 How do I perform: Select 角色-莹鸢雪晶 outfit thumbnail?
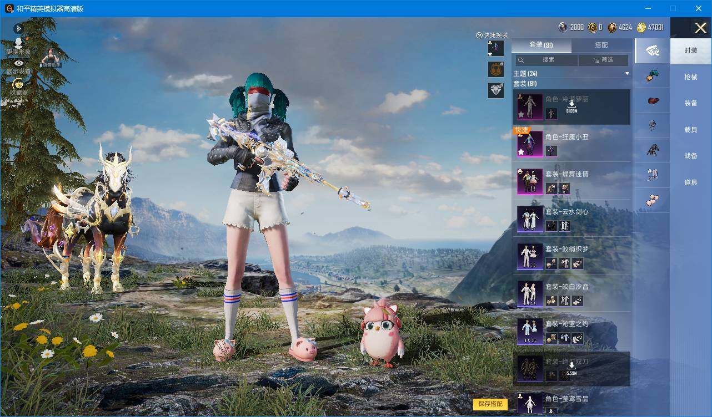pyautogui.click(x=530, y=404)
